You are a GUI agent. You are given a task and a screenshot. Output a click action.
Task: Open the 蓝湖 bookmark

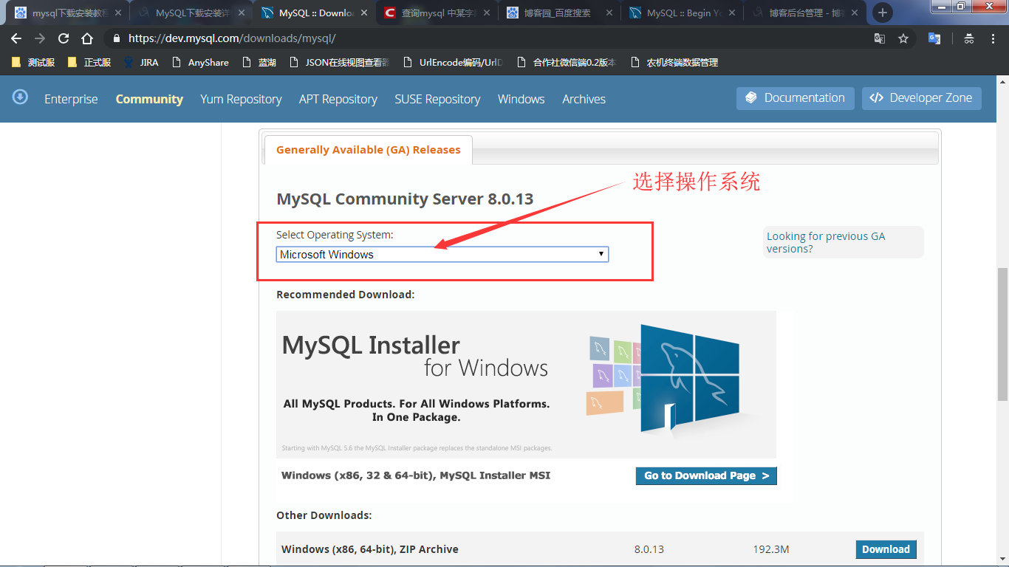(x=259, y=63)
